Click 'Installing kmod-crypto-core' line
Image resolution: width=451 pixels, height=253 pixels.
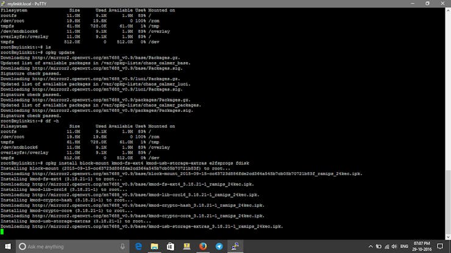(x=66, y=210)
